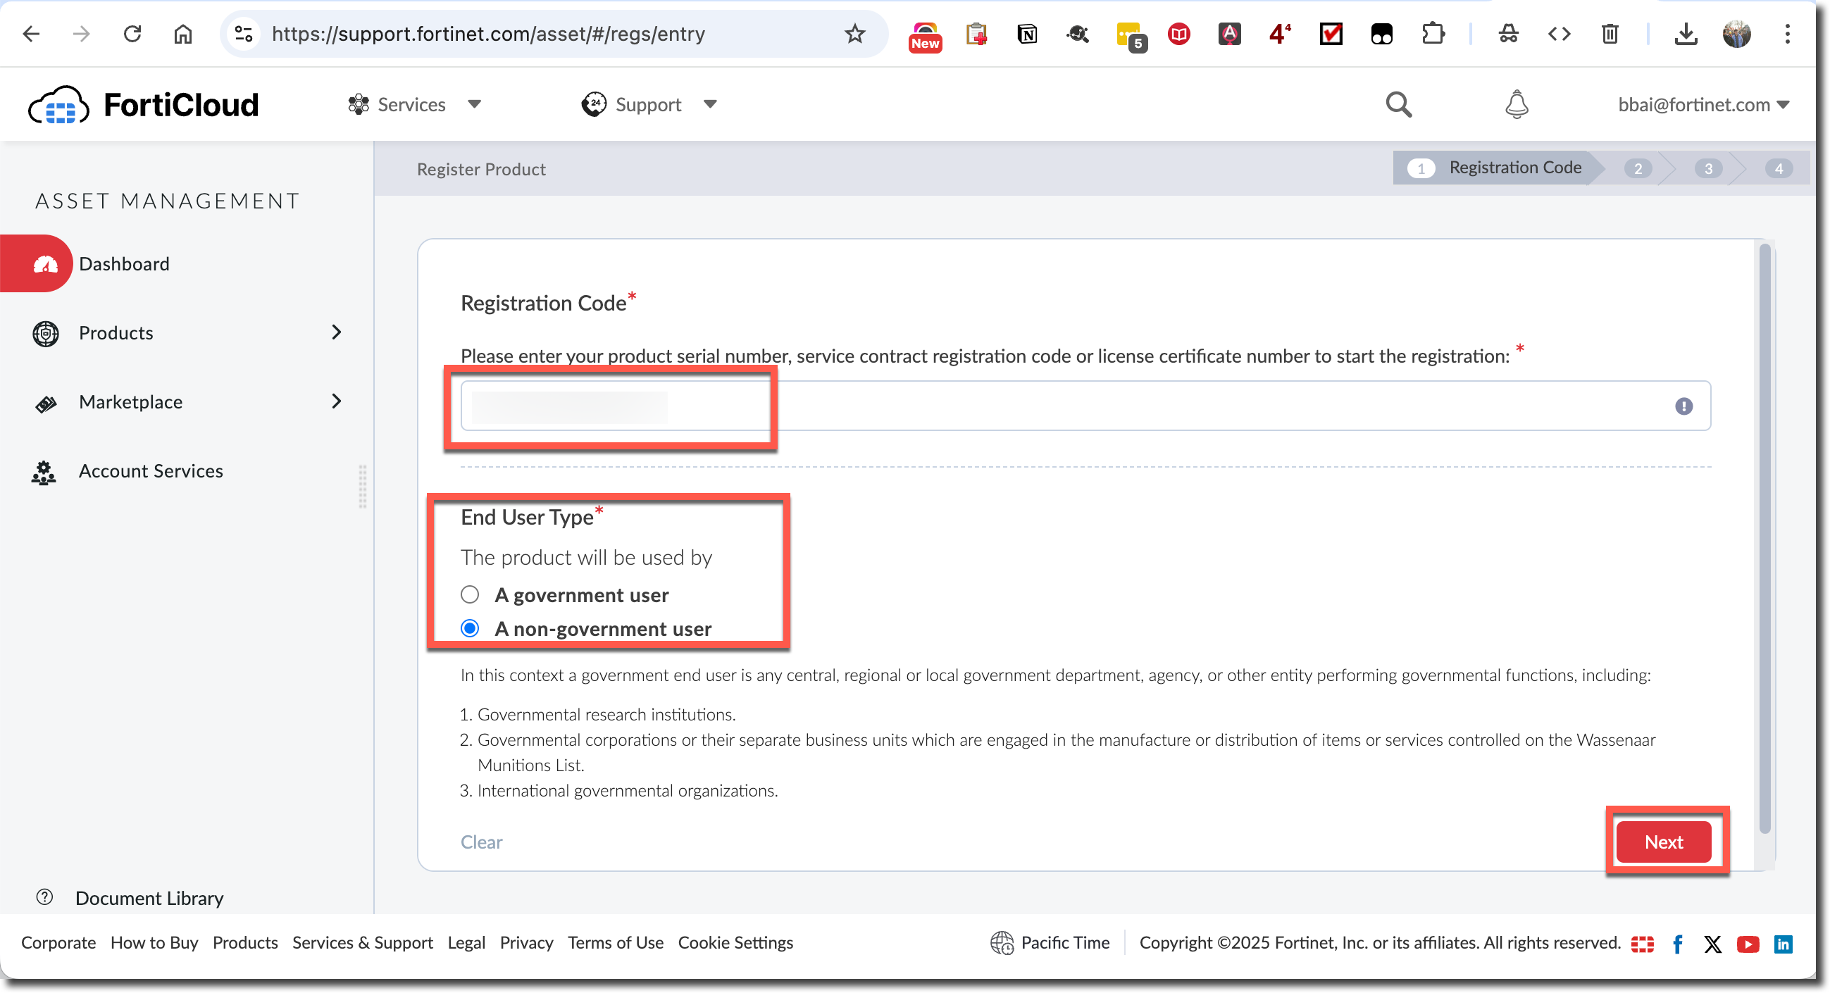Bookmark page with star icon

(854, 33)
